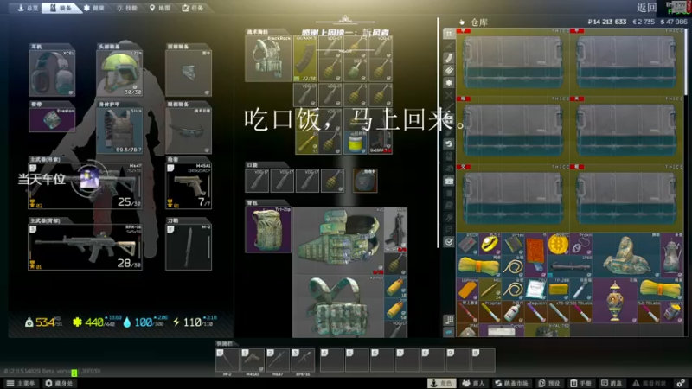Screen dimensions: 692x389
Task: Click the $ 47 986 dollar balance
Action: (674, 22)
